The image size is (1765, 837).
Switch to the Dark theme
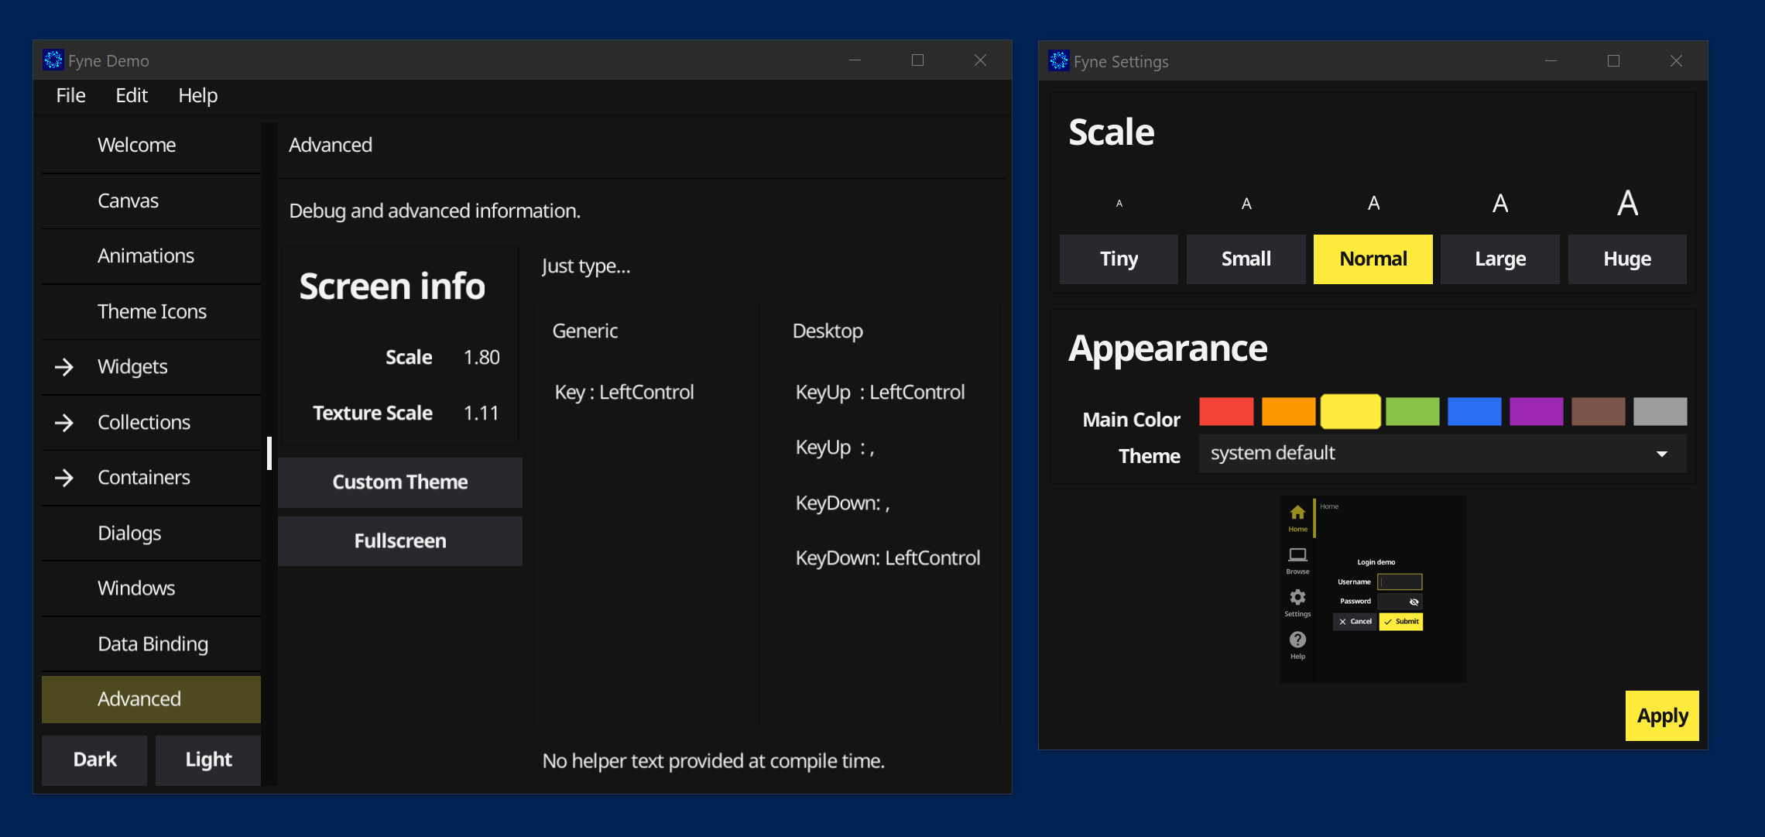click(94, 760)
